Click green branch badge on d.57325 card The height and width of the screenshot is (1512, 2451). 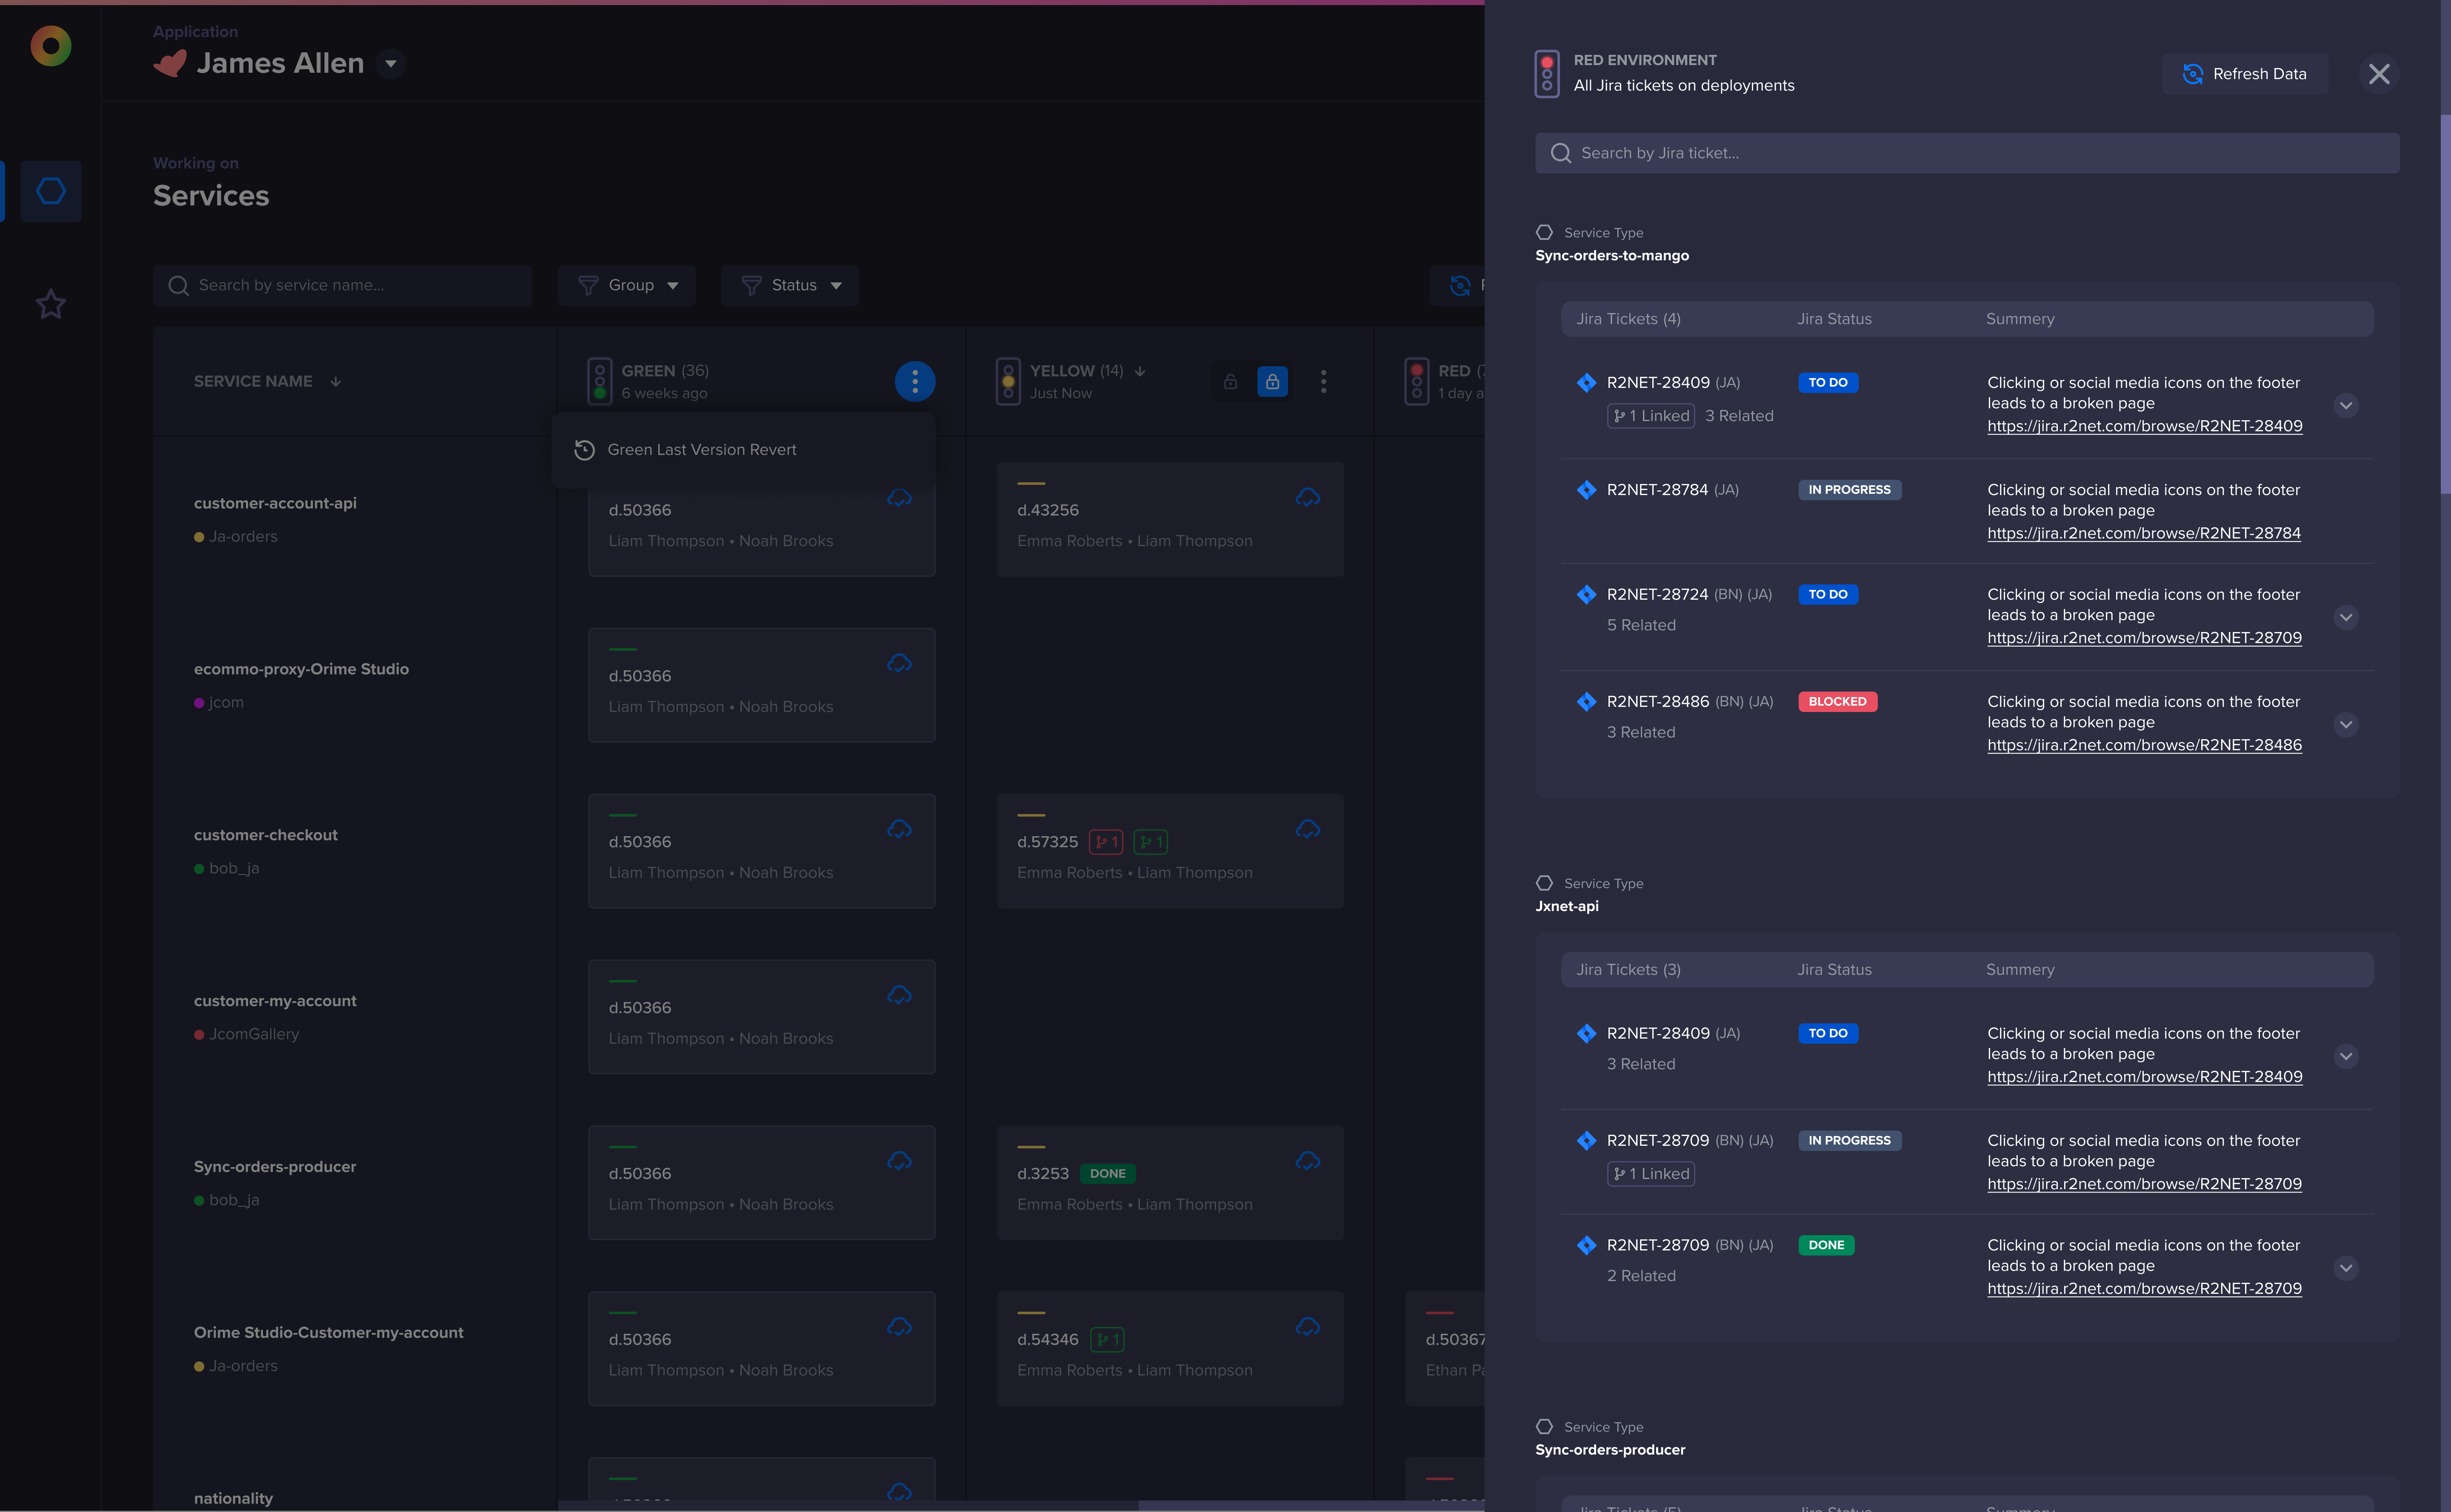pyautogui.click(x=1151, y=842)
